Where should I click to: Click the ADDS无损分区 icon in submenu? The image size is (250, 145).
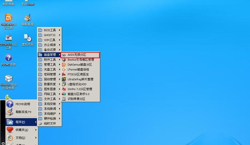click(64, 55)
